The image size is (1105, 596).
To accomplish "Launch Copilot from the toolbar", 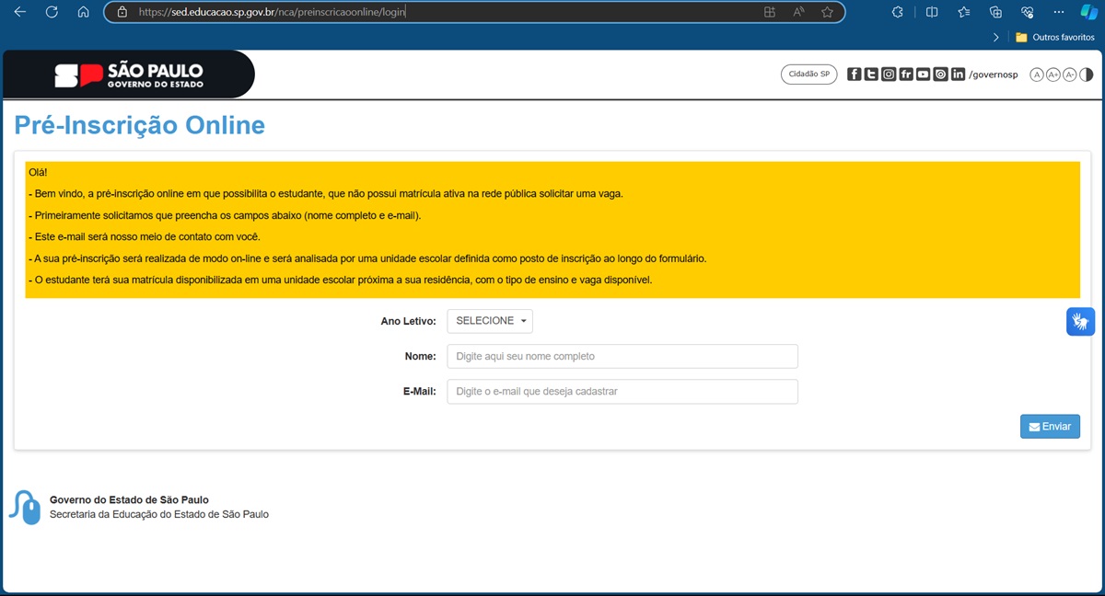I will click(1088, 12).
